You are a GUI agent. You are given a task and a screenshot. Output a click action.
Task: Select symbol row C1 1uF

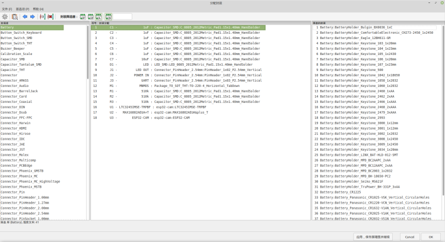178,27
